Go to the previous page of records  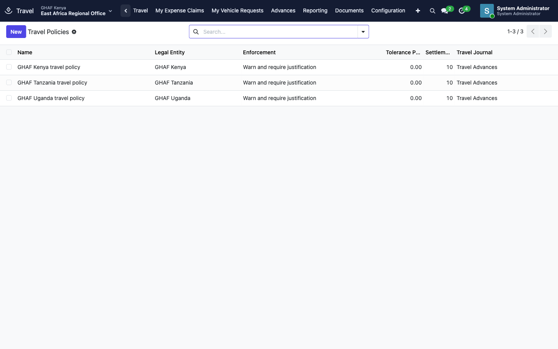tap(533, 31)
